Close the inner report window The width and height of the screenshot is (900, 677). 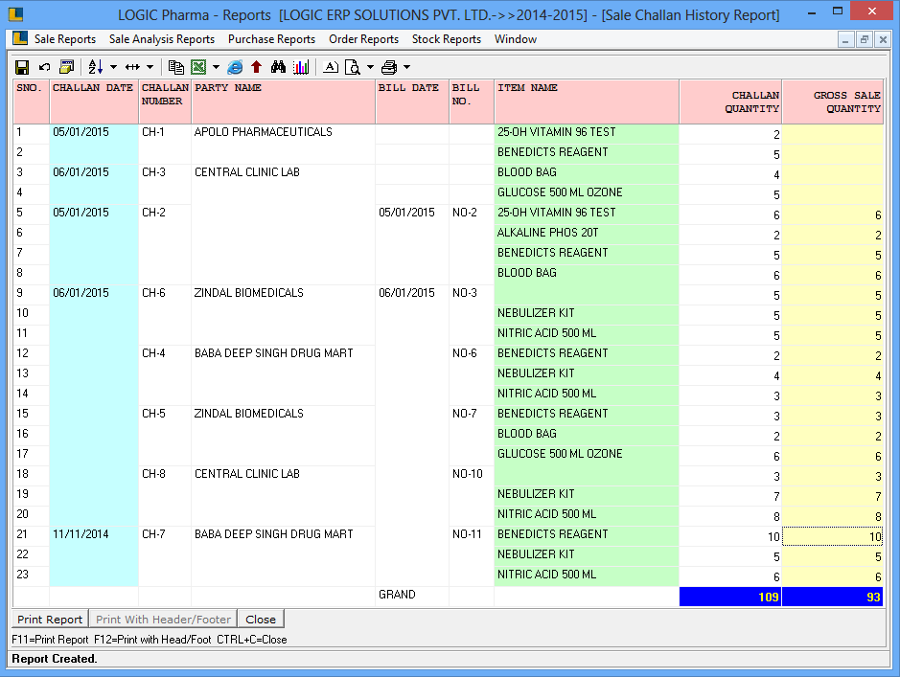point(883,39)
